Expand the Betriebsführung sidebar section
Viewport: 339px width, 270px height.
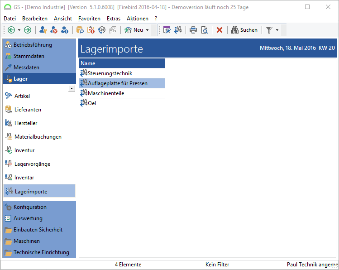[39, 45]
